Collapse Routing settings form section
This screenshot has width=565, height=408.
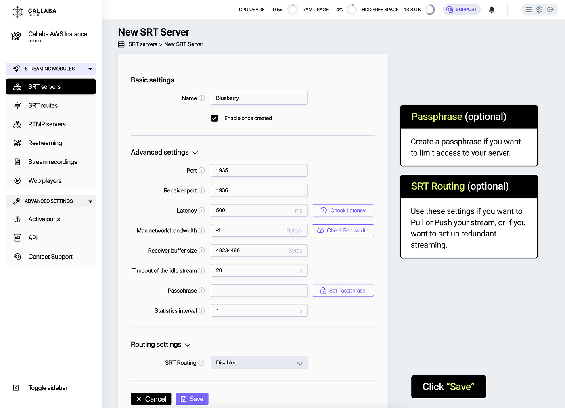(188, 345)
